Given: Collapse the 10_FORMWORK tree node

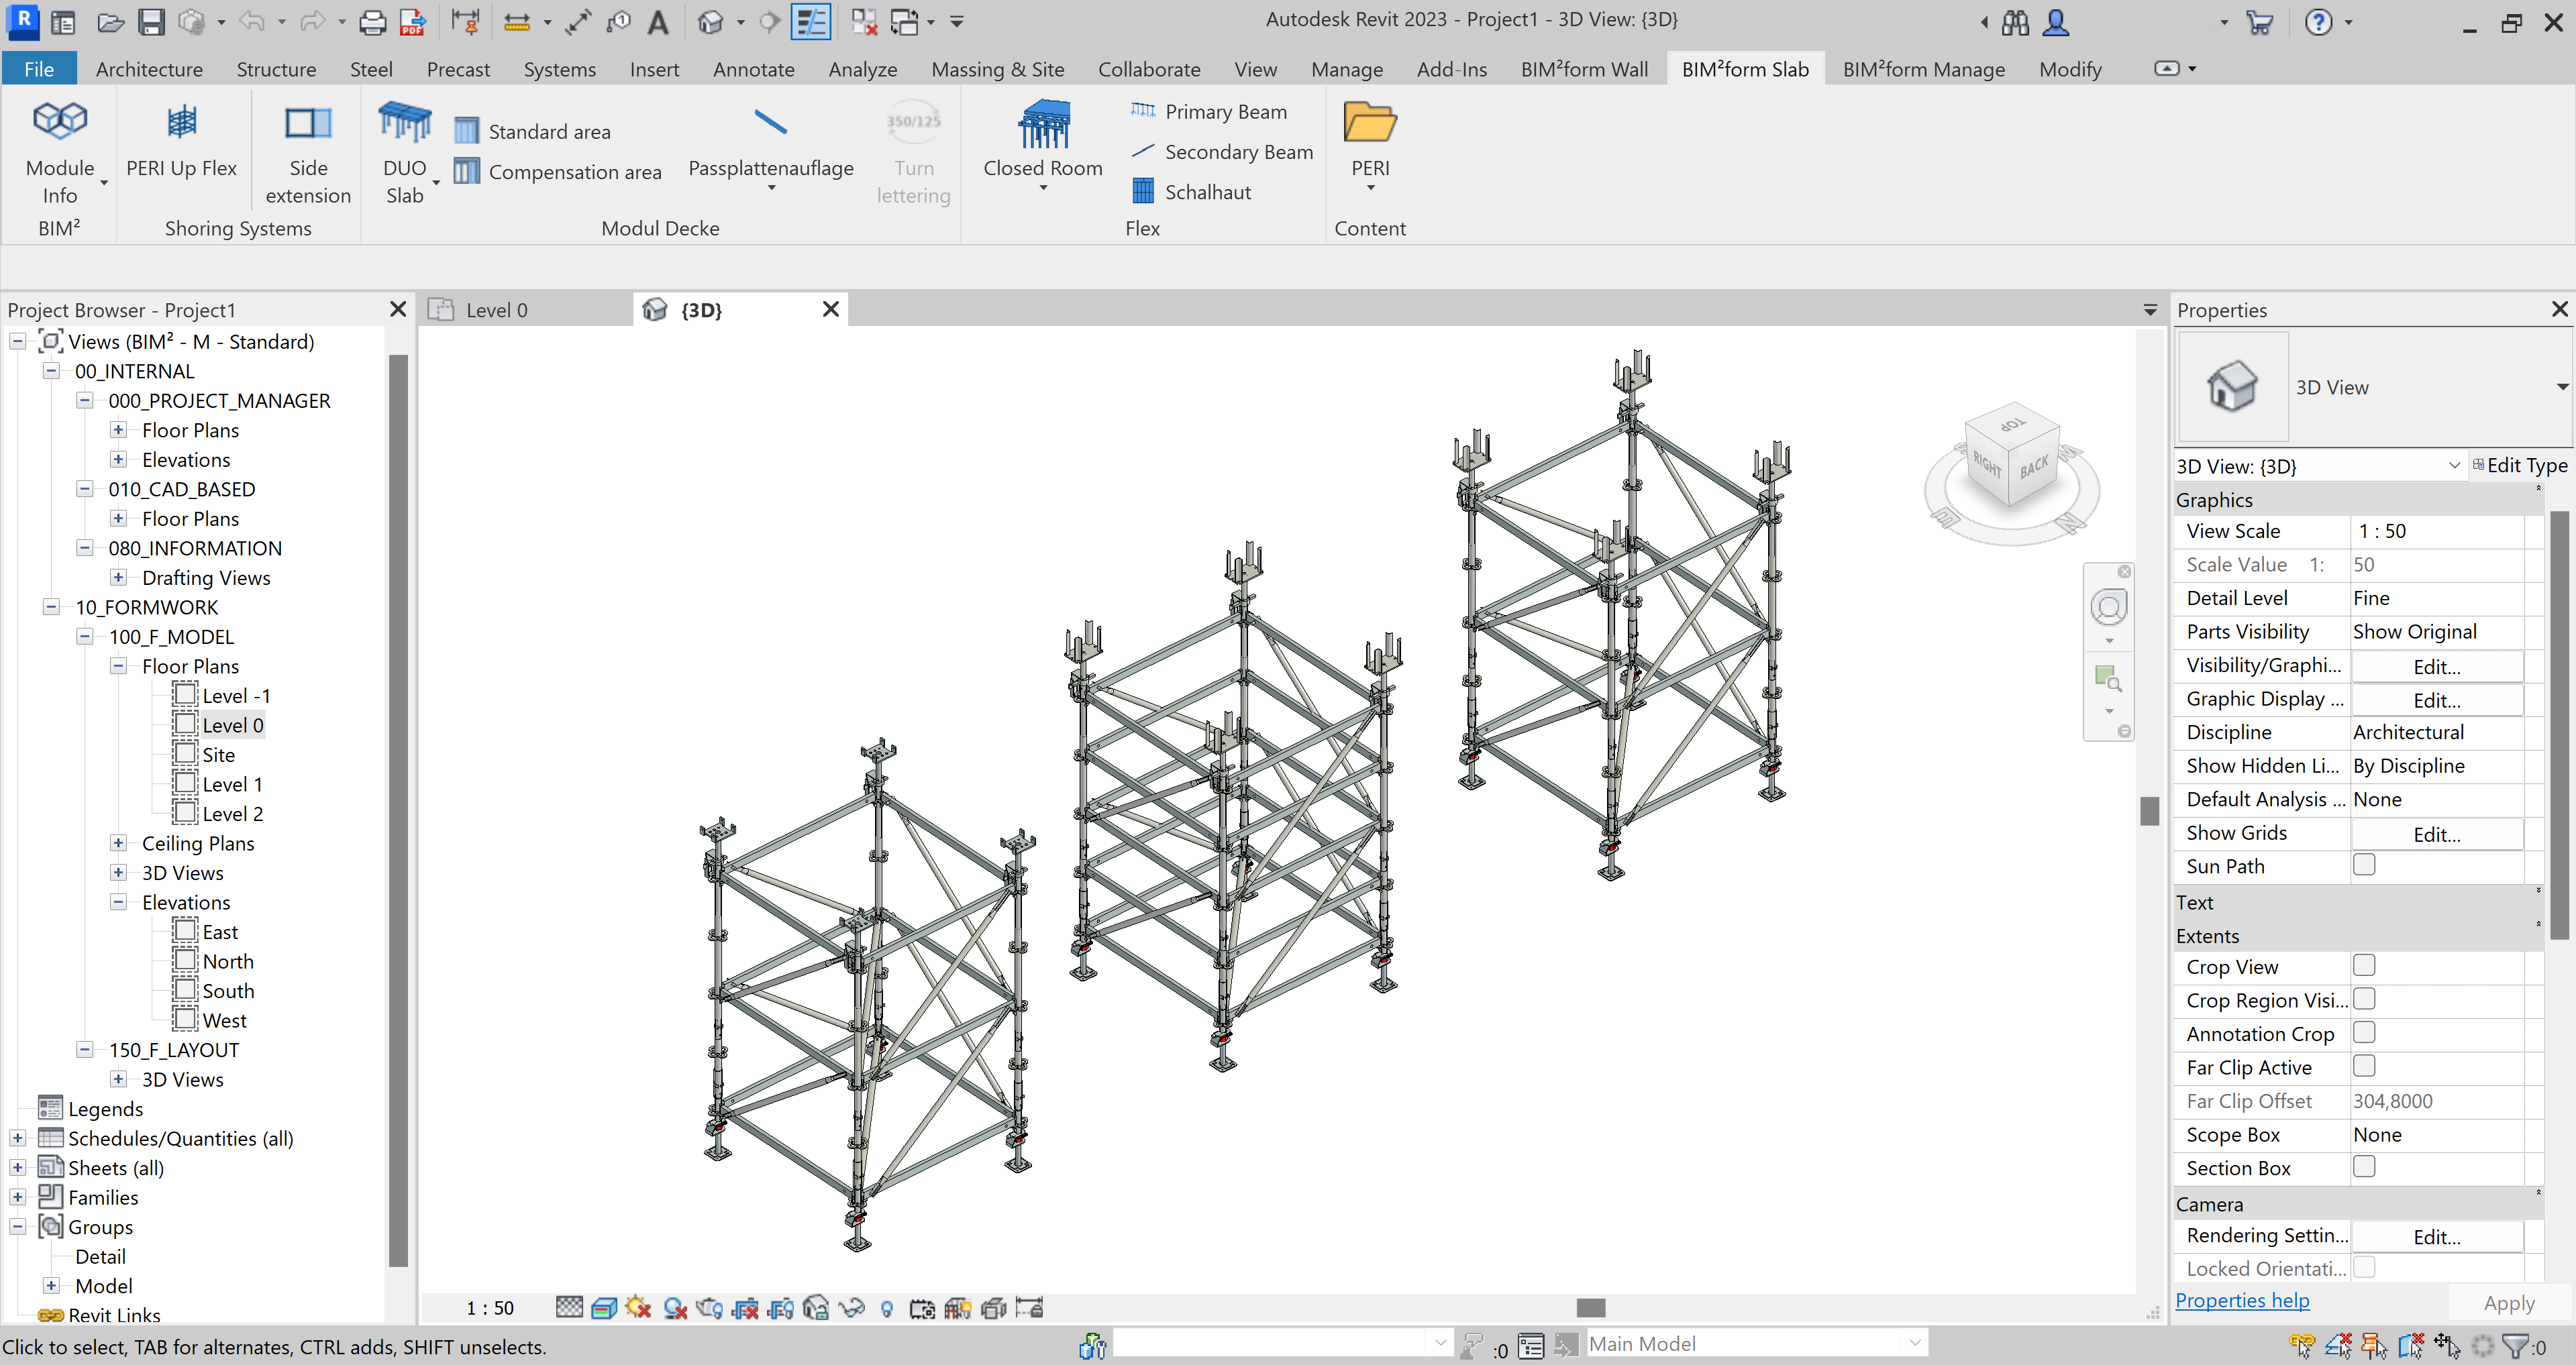Looking at the screenshot, I should pyautogui.click(x=51, y=606).
